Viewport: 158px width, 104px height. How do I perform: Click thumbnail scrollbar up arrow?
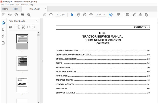click(38, 33)
